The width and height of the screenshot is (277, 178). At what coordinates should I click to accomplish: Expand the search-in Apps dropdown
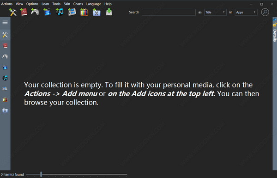(x=246, y=12)
